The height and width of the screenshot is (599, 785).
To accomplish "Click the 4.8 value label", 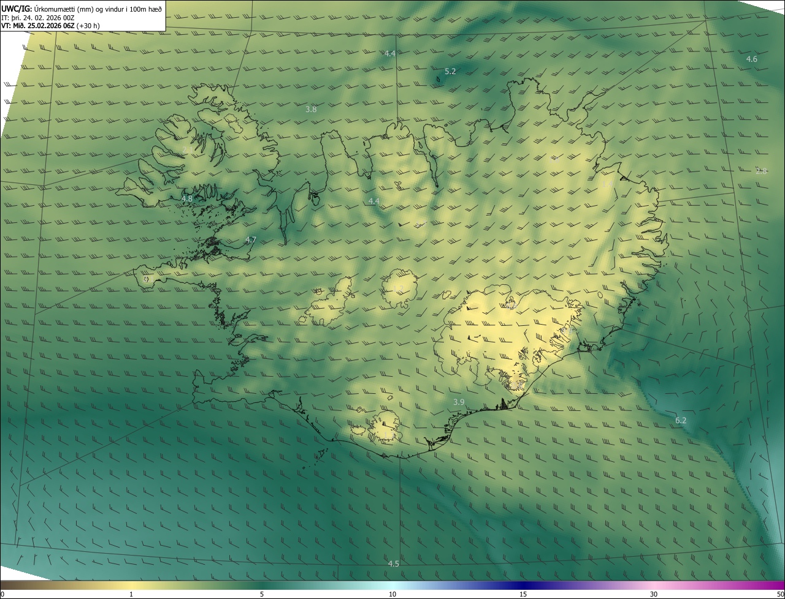I will click(187, 199).
